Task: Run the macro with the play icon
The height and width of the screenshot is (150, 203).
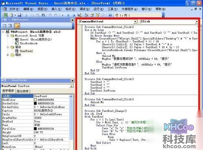Action: pyautogui.click(x=63, y=15)
